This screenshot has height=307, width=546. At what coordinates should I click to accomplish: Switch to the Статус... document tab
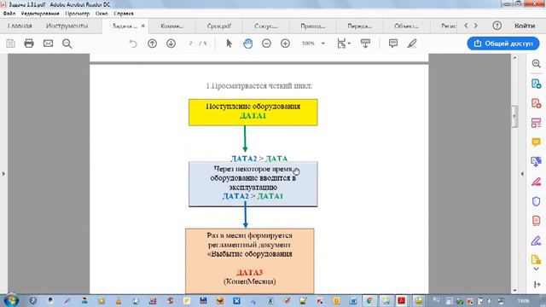tap(266, 26)
